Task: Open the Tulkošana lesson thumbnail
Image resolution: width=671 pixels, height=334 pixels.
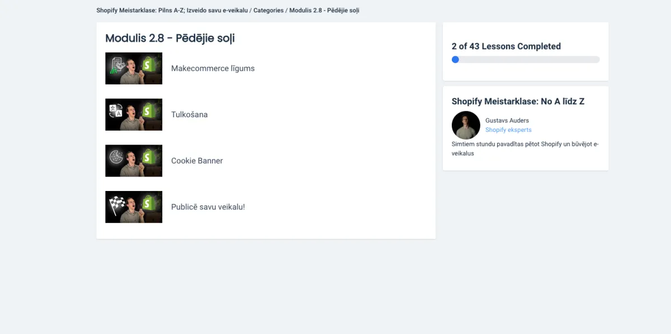Action: pos(134,114)
